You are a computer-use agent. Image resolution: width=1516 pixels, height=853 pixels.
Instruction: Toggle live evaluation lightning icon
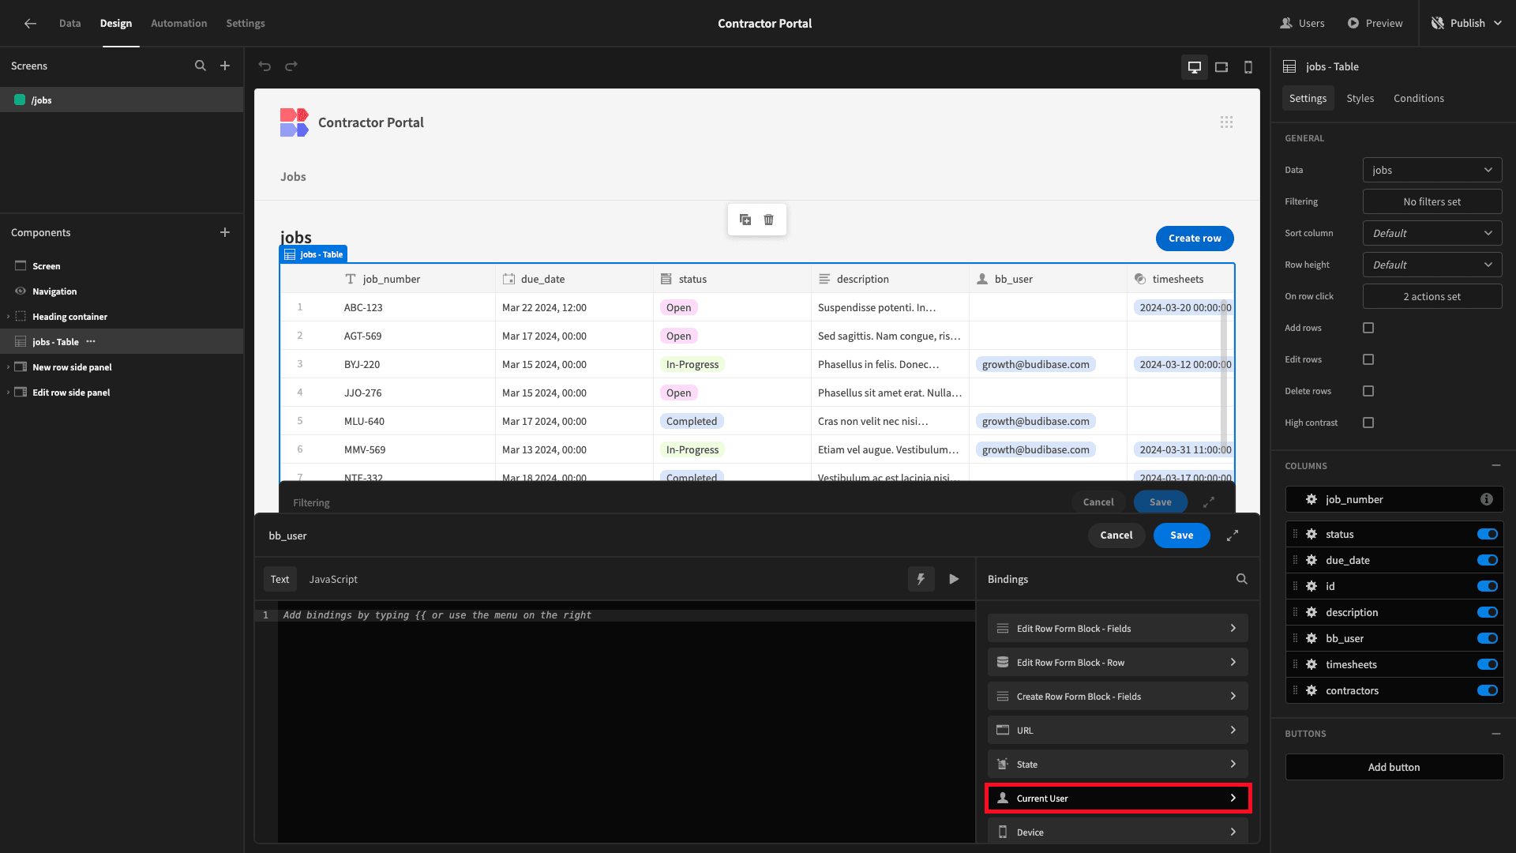click(x=921, y=579)
